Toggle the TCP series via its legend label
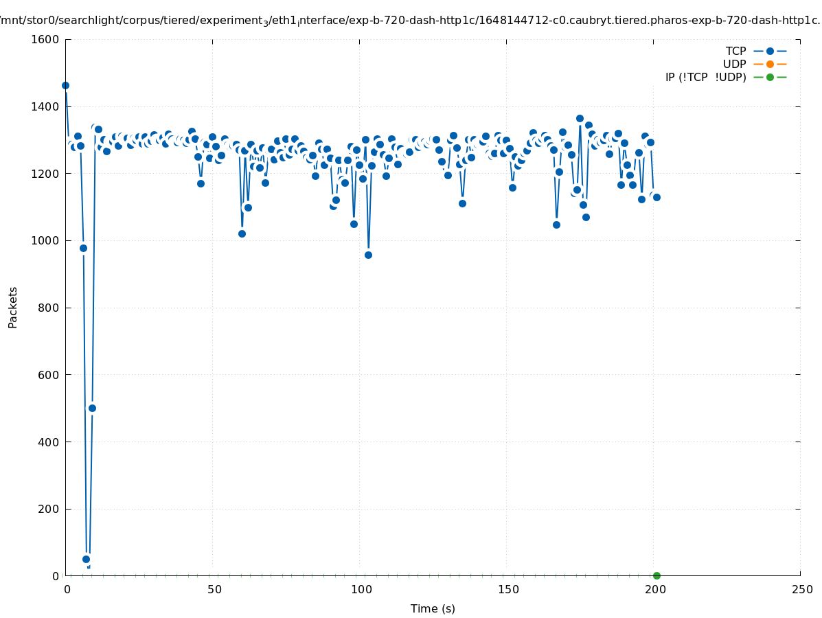The image size is (822, 618). (735, 51)
